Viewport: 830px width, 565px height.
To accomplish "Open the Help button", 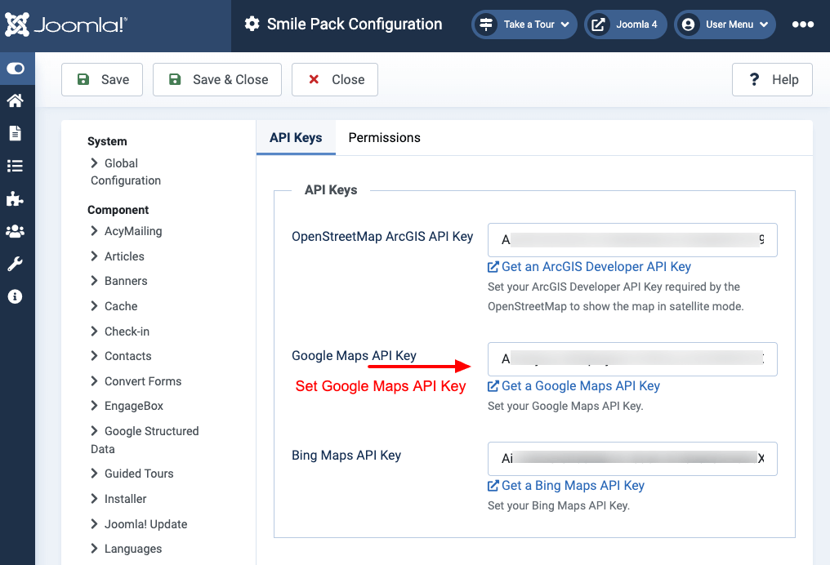I will click(x=772, y=79).
